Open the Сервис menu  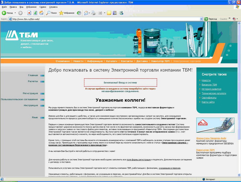pyautogui.click(x=43, y=7)
